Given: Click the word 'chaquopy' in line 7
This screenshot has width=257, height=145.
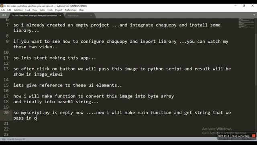Looking at the screenshot, I should pos(166,25).
